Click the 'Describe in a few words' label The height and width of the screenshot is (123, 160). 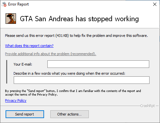(x=69, y=73)
